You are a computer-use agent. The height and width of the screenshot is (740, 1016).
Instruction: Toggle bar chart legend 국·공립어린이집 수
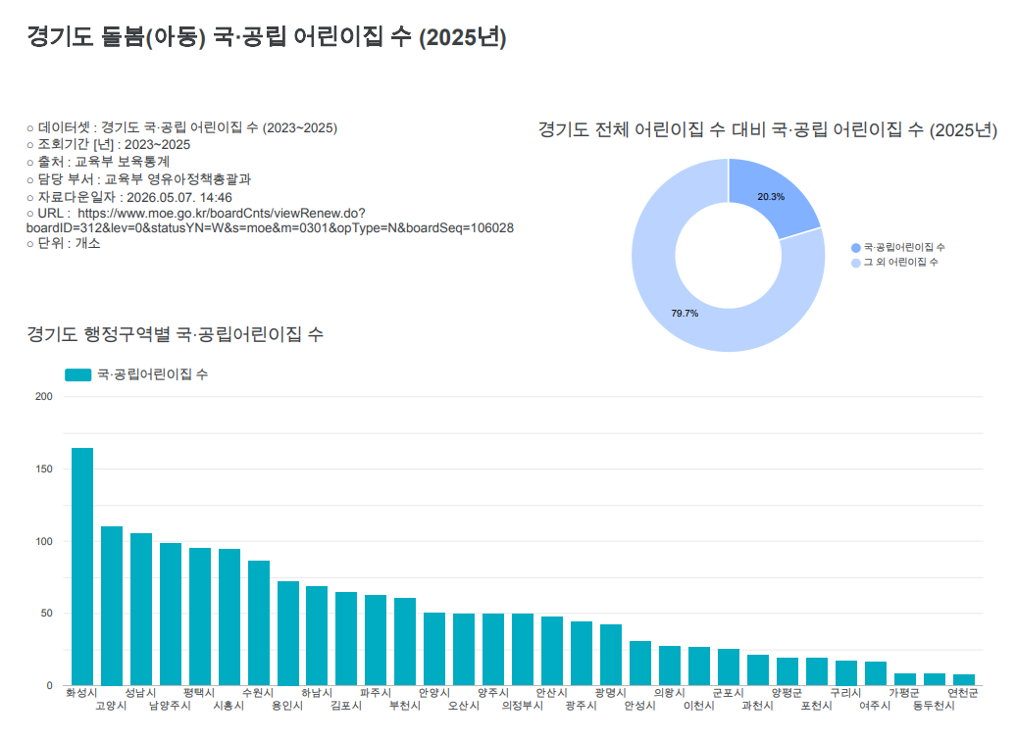click(x=136, y=374)
